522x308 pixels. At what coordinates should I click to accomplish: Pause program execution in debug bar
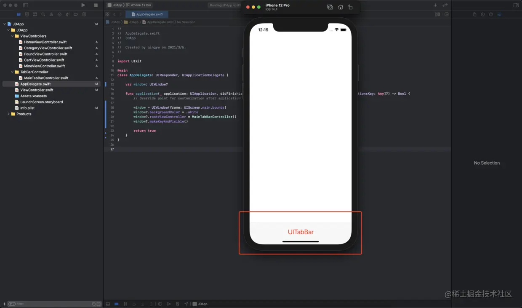[125, 304]
